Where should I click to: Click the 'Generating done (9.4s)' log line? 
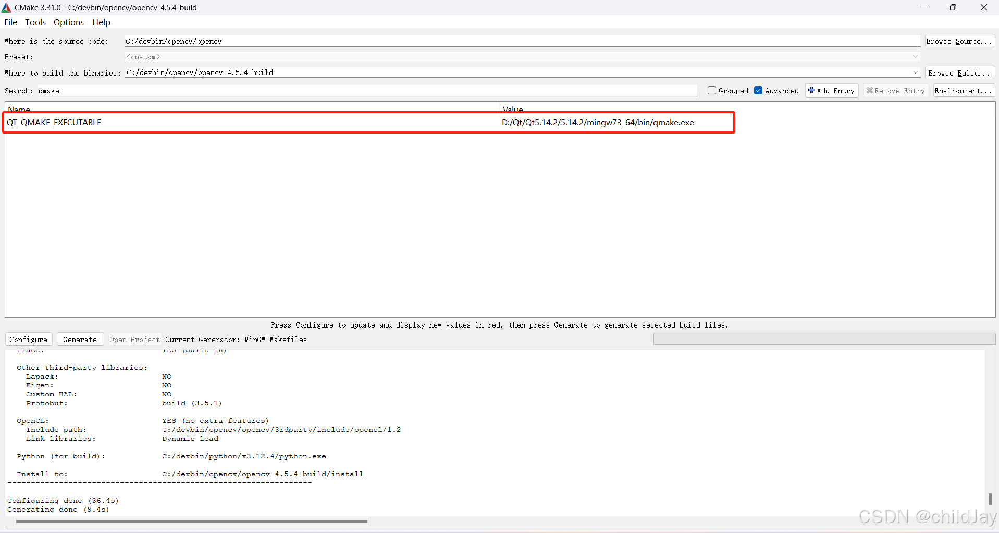[x=58, y=510]
